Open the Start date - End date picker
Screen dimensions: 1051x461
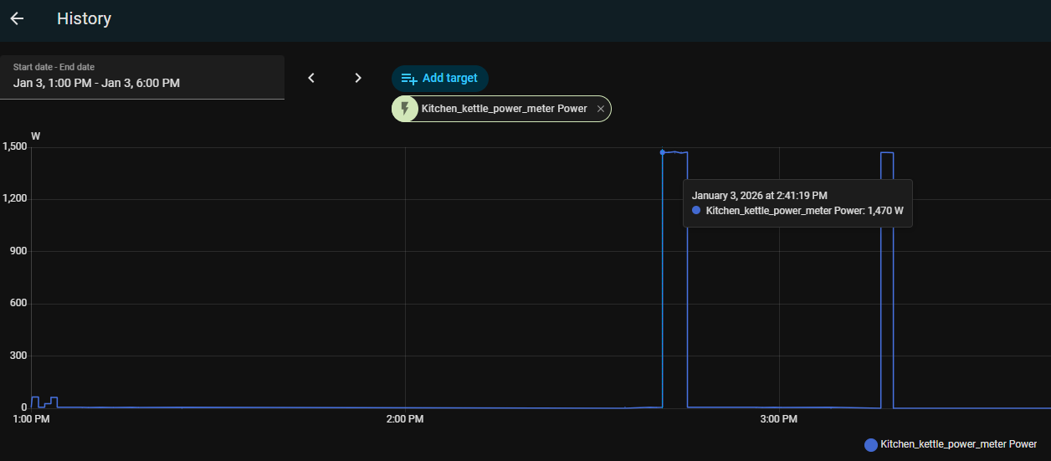click(x=142, y=77)
